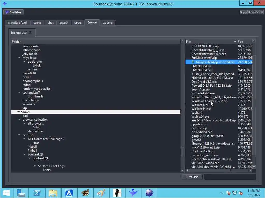Open the Options tab

click(107, 23)
